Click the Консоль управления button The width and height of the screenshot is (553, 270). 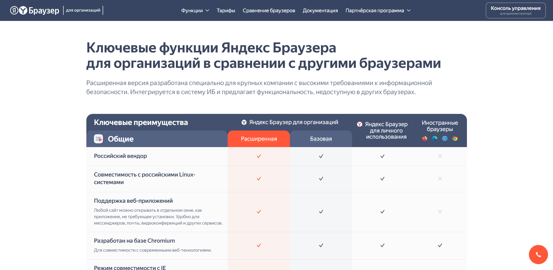[x=515, y=10]
